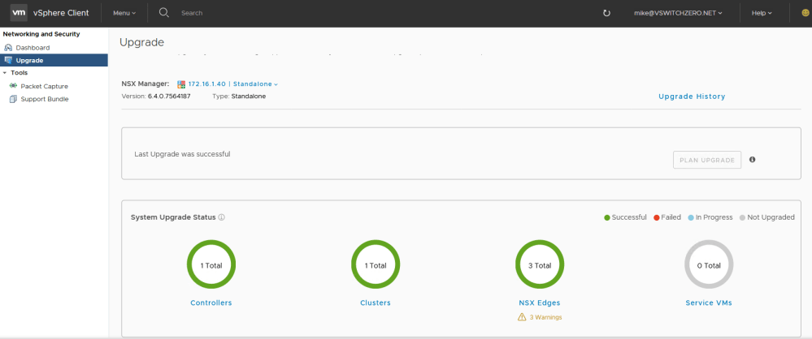Click the PLAN UPGRADE button
This screenshot has height=339, width=812.
coord(707,161)
